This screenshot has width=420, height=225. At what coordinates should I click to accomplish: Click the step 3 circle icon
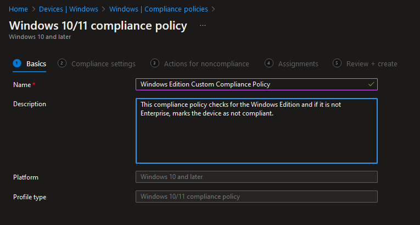point(155,64)
